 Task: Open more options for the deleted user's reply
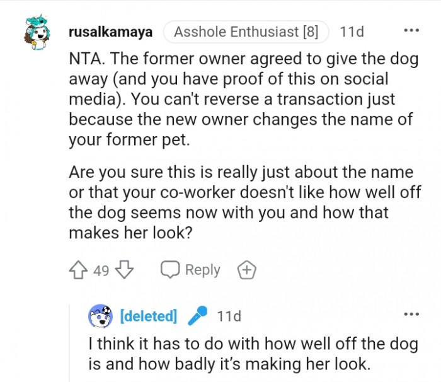(411, 315)
